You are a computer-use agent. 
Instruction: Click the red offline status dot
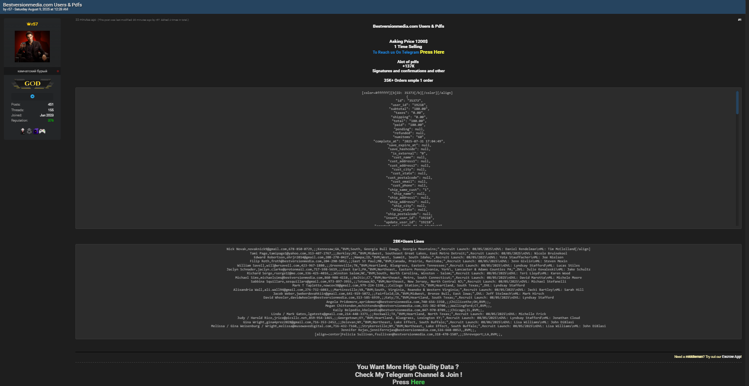pyautogui.click(x=58, y=71)
